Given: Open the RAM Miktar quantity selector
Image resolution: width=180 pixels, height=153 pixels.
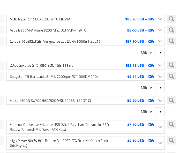Looking at the screenshot, I should pos(160,53).
